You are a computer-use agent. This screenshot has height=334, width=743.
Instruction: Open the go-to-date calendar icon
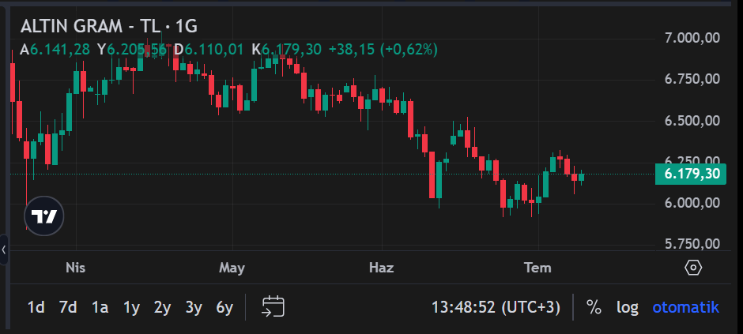click(x=273, y=306)
